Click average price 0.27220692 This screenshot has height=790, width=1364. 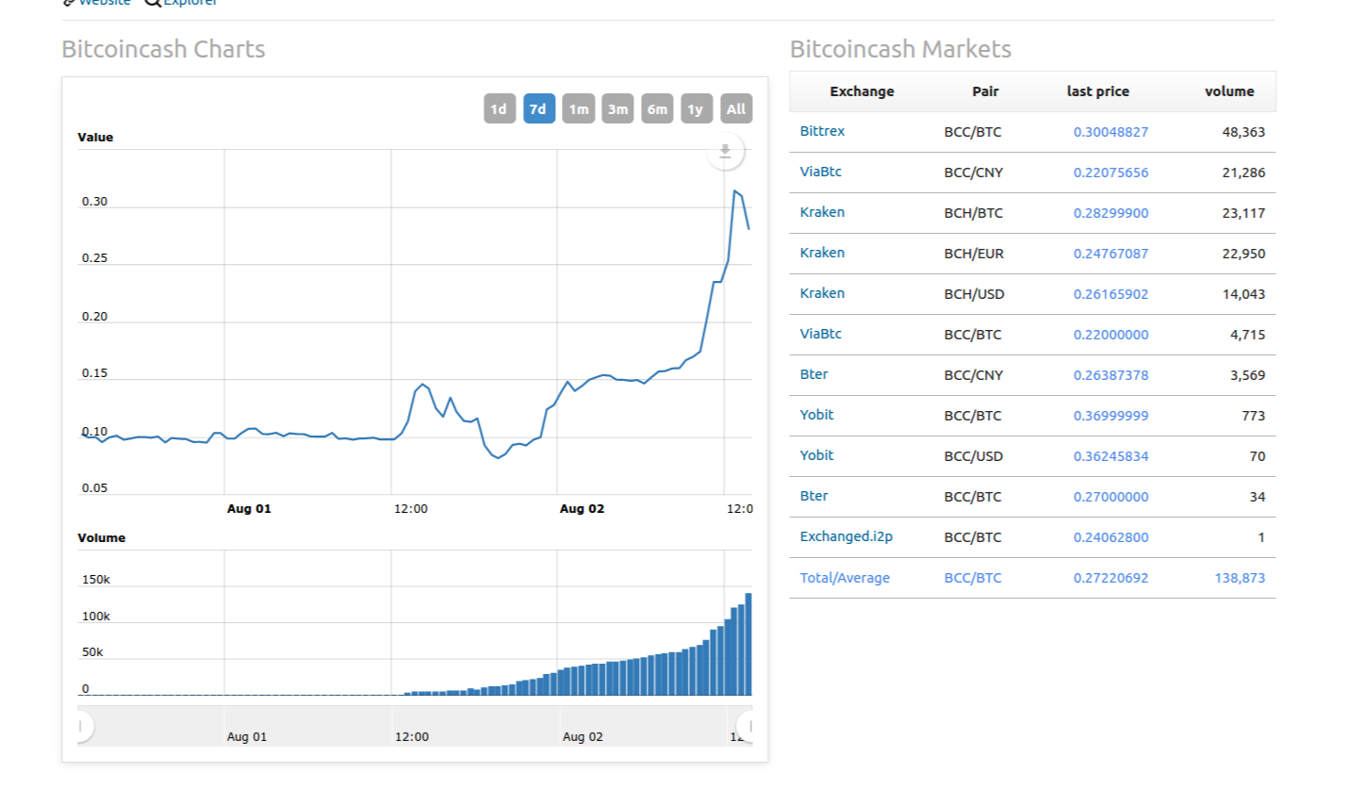[x=1110, y=578]
